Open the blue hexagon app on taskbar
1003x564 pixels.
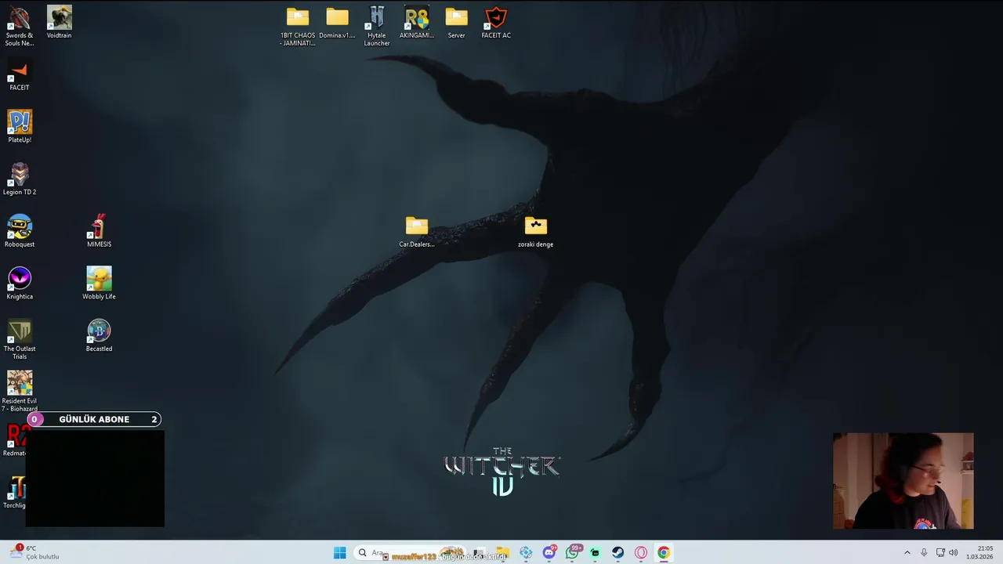point(527,553)
